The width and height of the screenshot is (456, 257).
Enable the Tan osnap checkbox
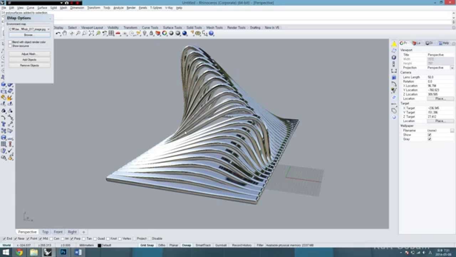(84, 238)
